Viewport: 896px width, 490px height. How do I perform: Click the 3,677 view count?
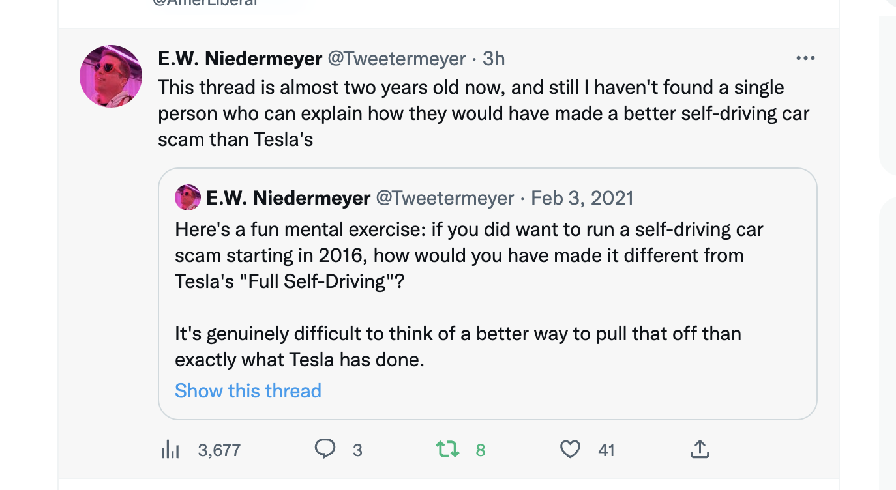[x=219, y=450]
